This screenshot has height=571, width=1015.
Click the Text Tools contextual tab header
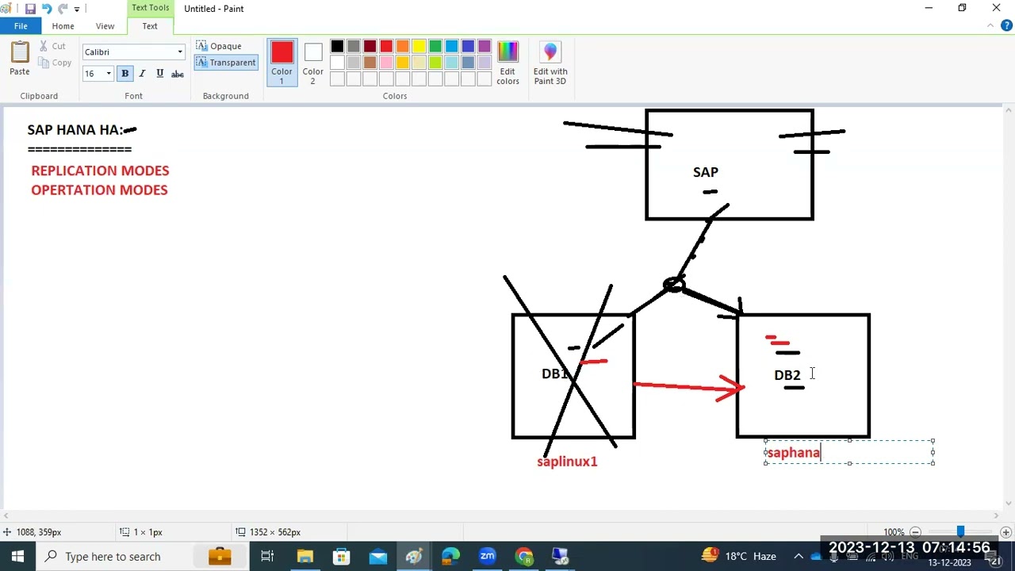150,8
